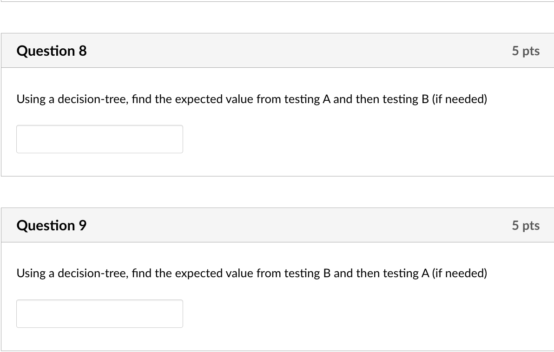Click the "5 pts" label for Question 8
Screen dimensions: 554x352
(x=526, y=51)
